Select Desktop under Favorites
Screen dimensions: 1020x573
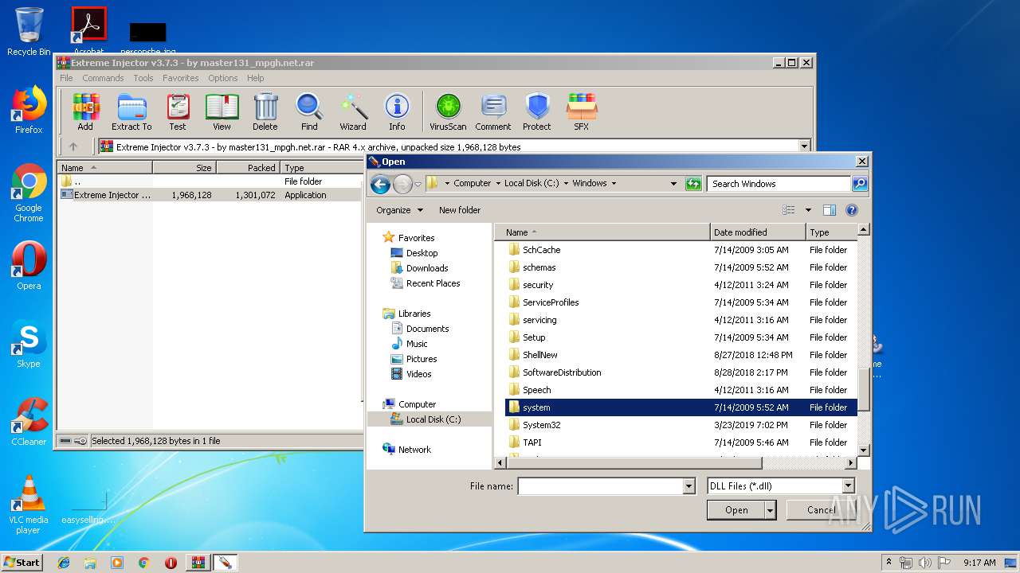coord(422,253)
